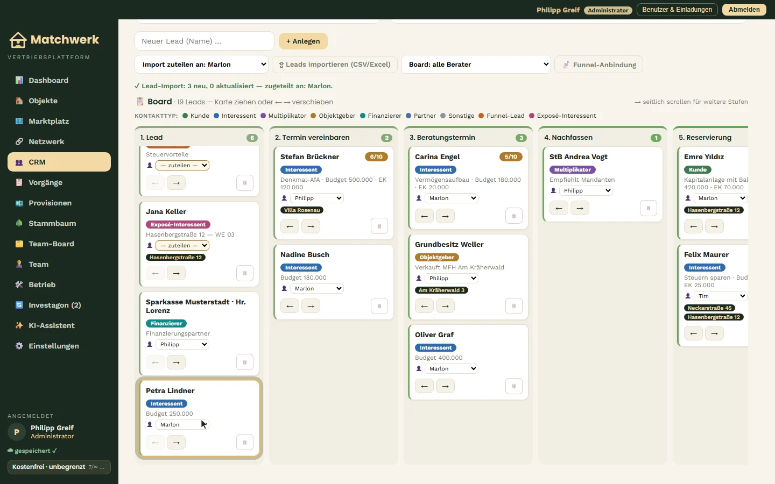
Task: Click the Provisionen sidebar icon
Action: pyautogui.click(x=19, y=203)
